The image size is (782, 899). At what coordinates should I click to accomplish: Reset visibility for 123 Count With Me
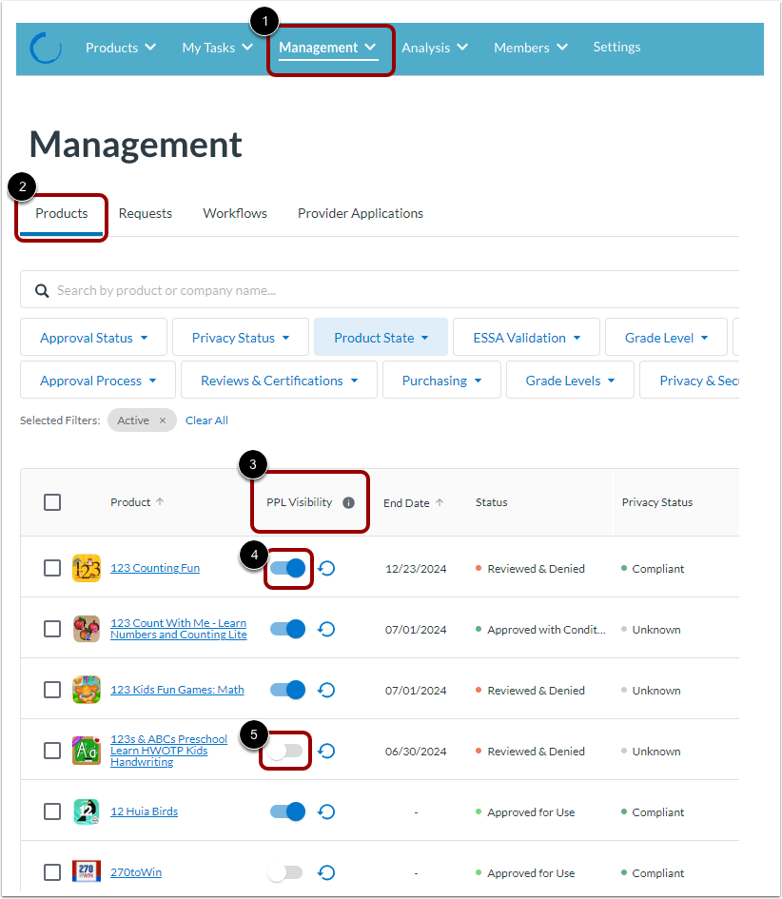coord(326,629)
